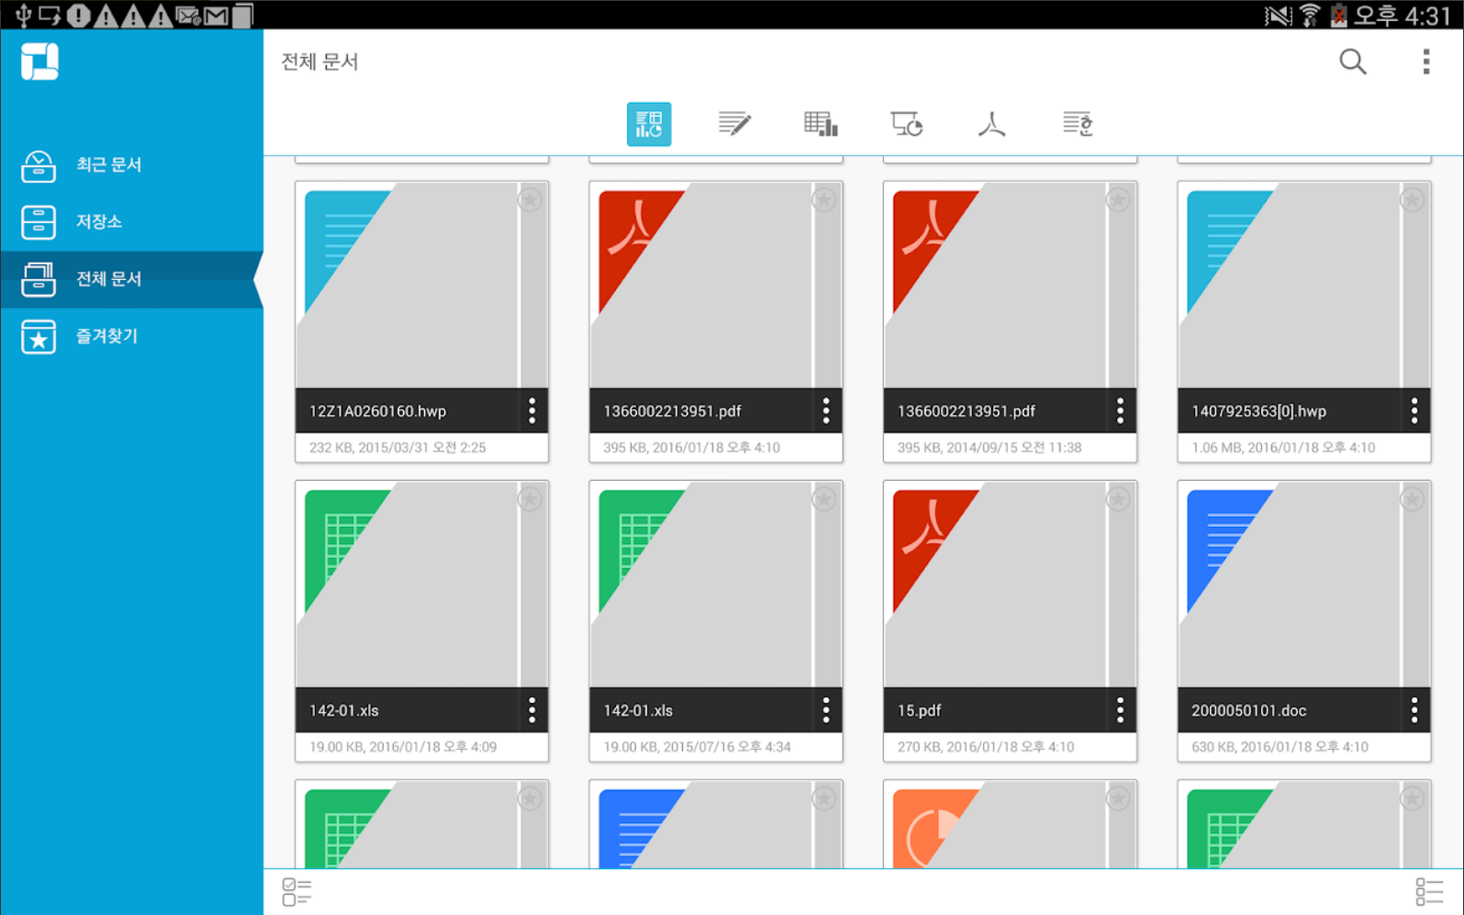Tap details 19.00 KB, 2015/07/16 오후 4:34

coord(697,747)
